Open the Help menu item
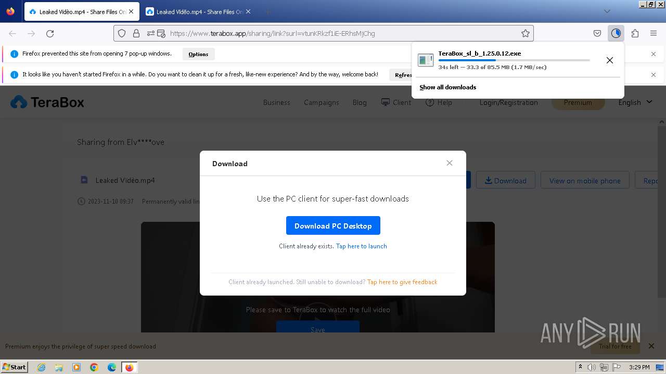666x374 pixels. pos(439,102)
